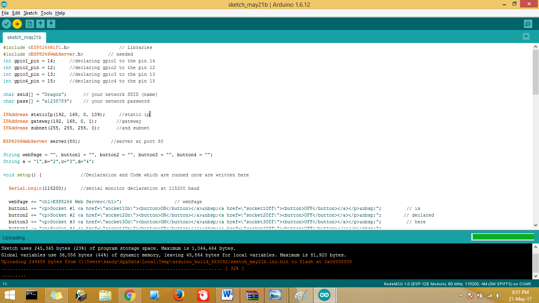Open a sketch with the up-arrow icon
This screenshot has width=539, height=303.
click(40, 24)
